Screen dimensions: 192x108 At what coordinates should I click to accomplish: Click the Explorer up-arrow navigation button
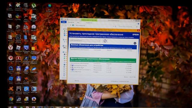70,25
